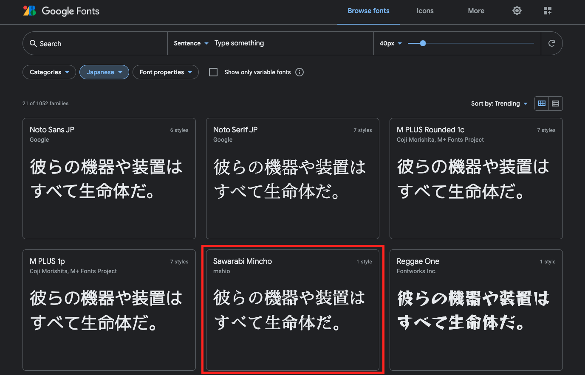Expand the Sort by Trending dropdown
This screenshot has height=375, width=585.
[500, 103]
